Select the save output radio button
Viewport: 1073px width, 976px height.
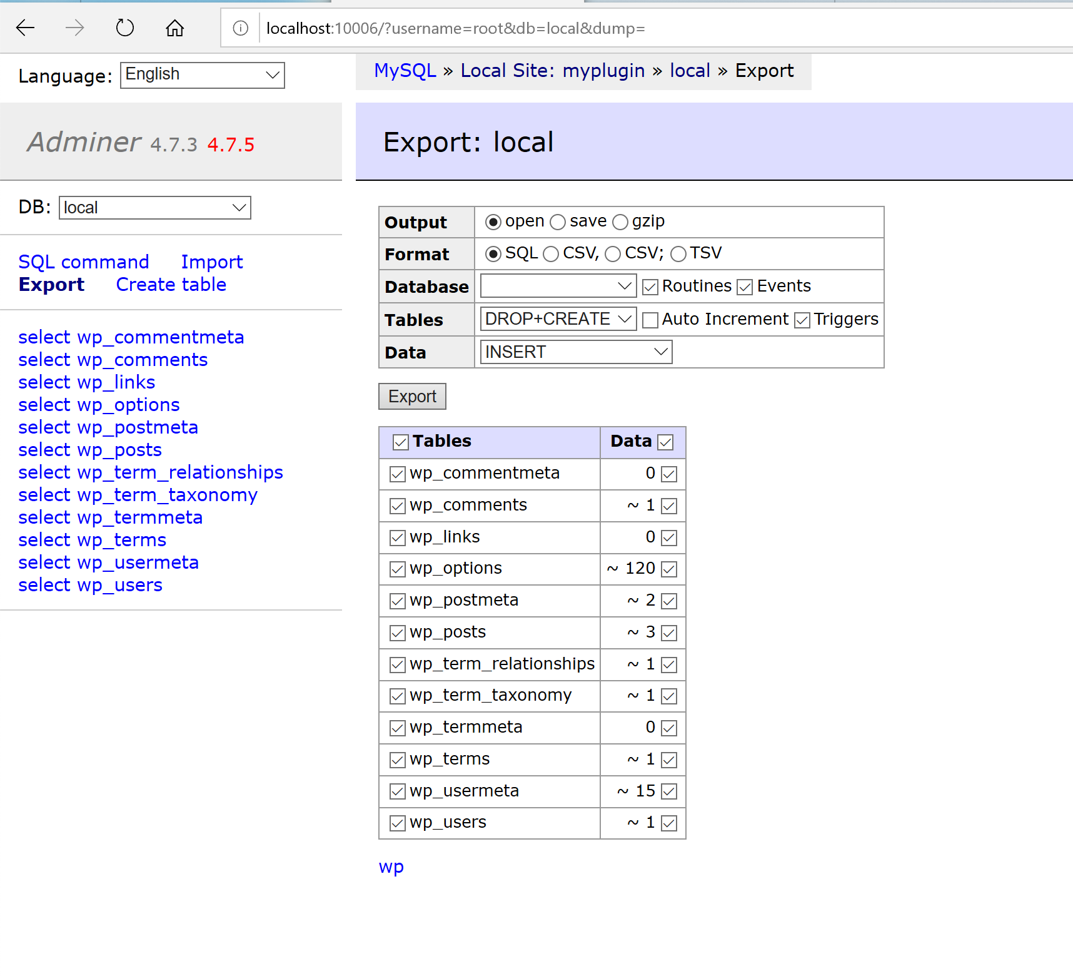558,222
